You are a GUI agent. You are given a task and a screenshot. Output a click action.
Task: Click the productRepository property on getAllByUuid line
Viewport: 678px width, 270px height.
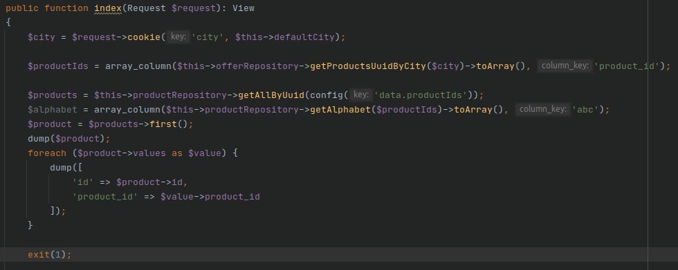pos(180,95)
